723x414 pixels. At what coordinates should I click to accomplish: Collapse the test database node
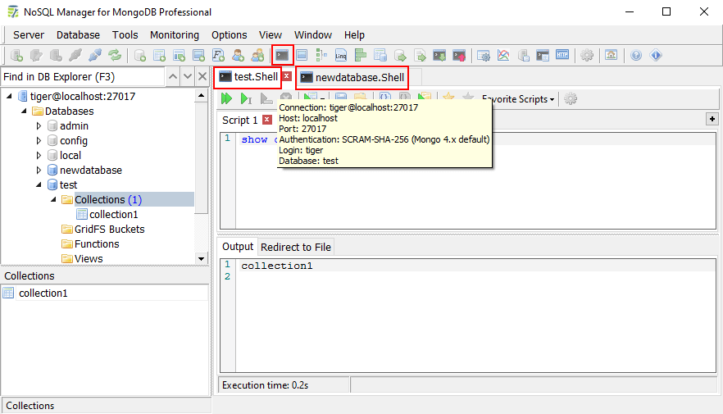coord(39,185)
